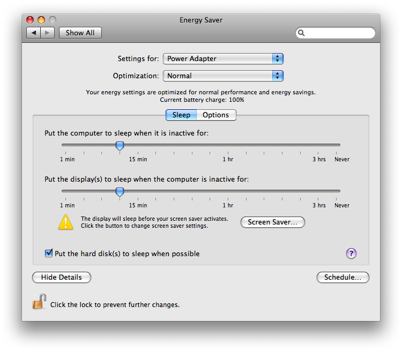Viewport: 402px width, 351px height.
Task: Click the back arrow navigation button
Action: click(x=33, y=33)
